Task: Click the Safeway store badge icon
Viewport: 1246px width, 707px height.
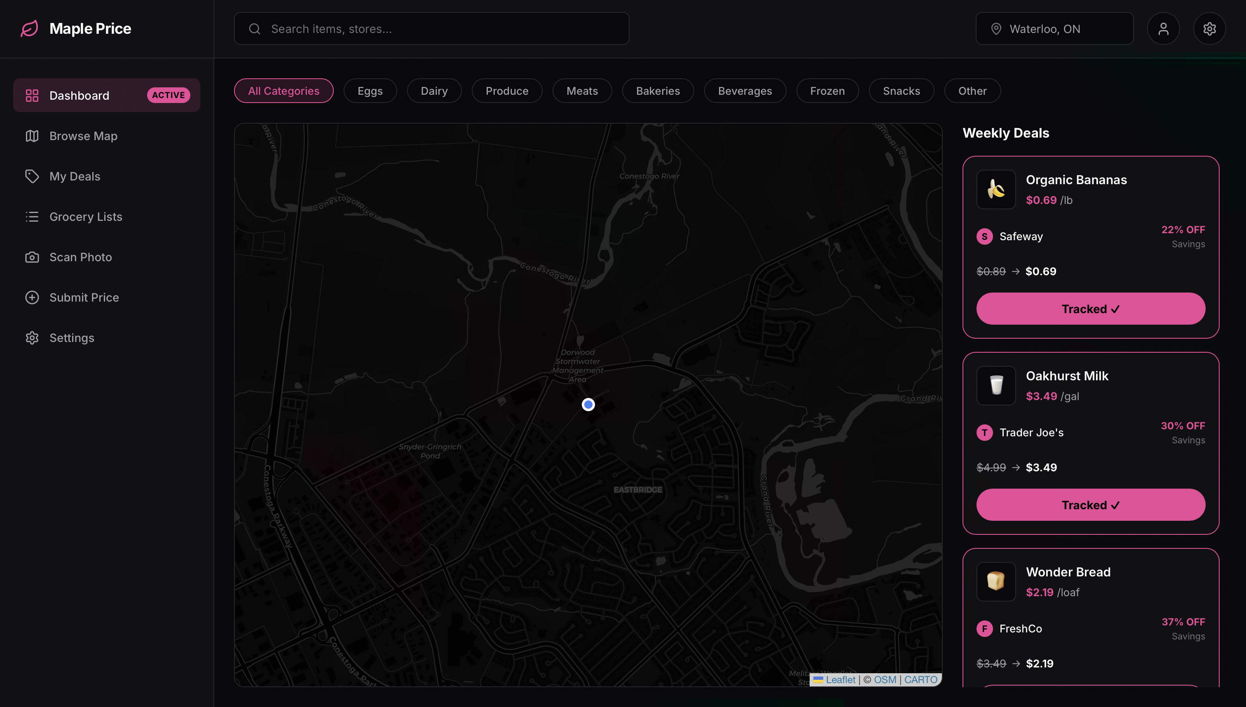Action: pyautogui.click(x=984, y=236)
